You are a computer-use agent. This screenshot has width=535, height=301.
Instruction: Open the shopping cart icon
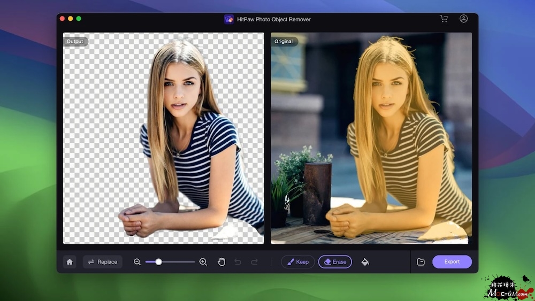pos(444,19)
